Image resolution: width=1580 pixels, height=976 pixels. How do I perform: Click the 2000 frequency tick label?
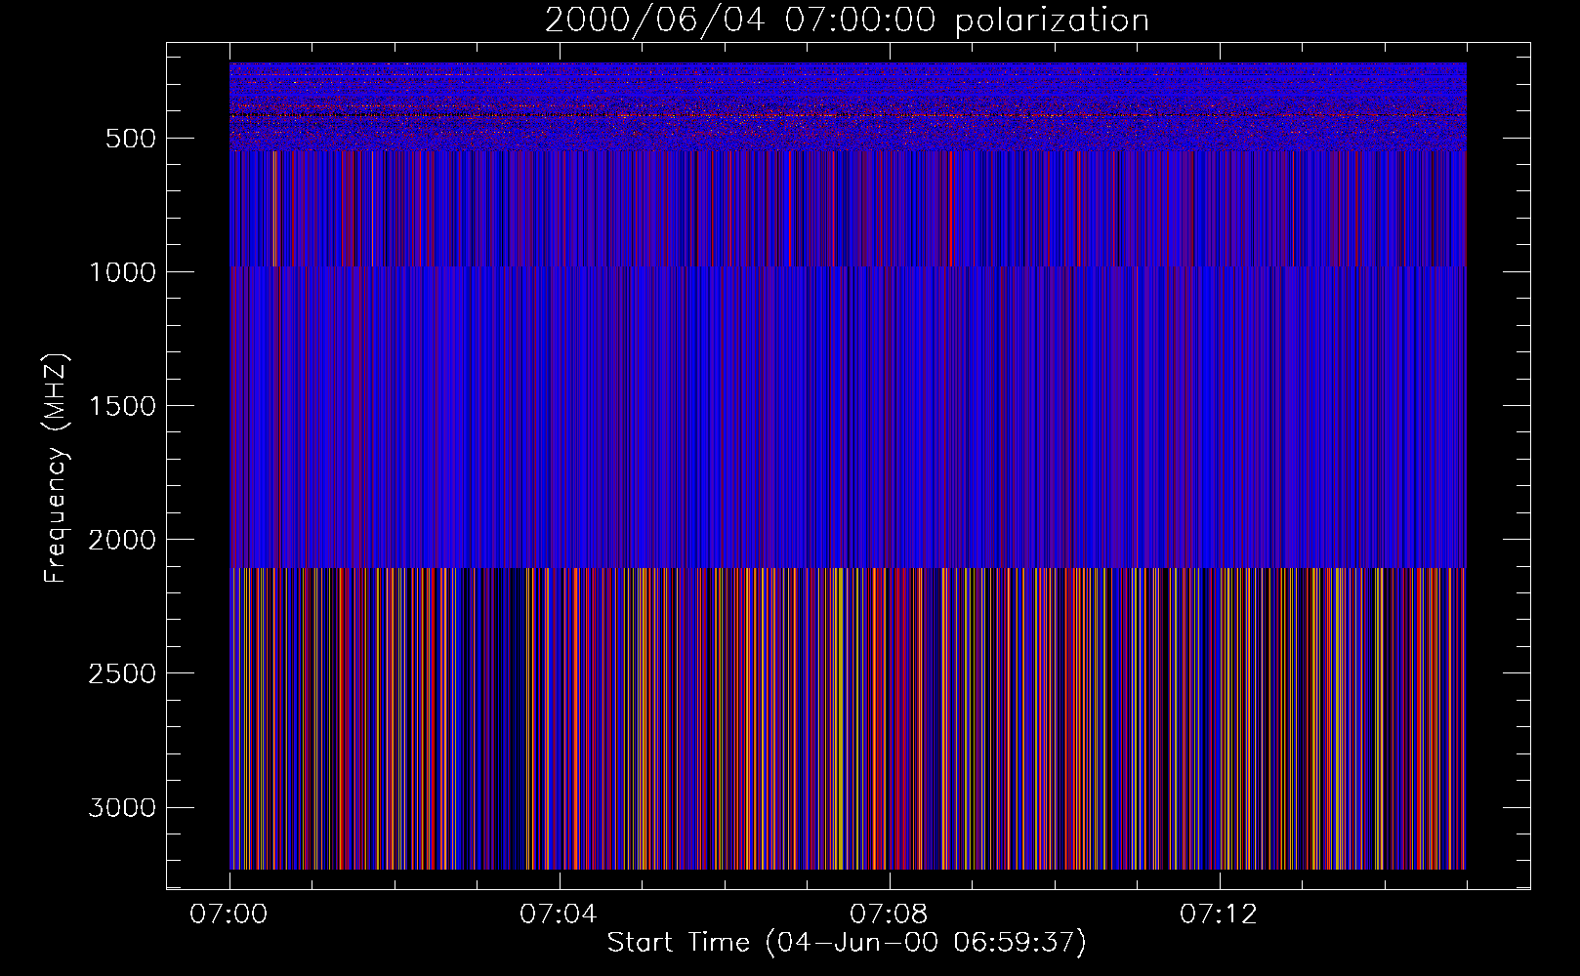coord(122,540)
